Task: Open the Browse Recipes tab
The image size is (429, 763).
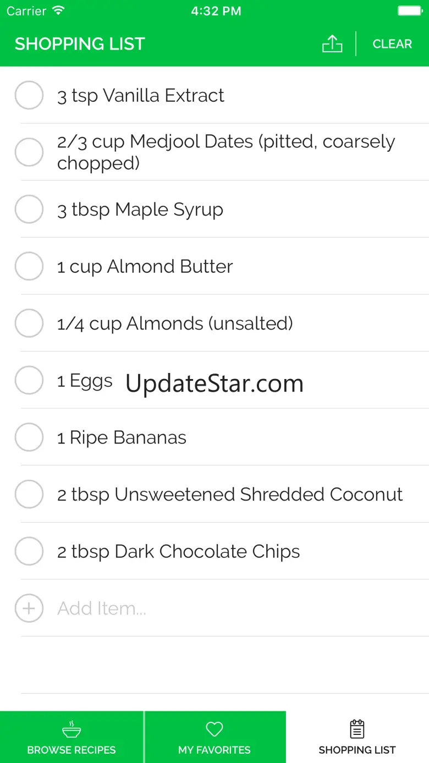Action: tap(71, 737)
